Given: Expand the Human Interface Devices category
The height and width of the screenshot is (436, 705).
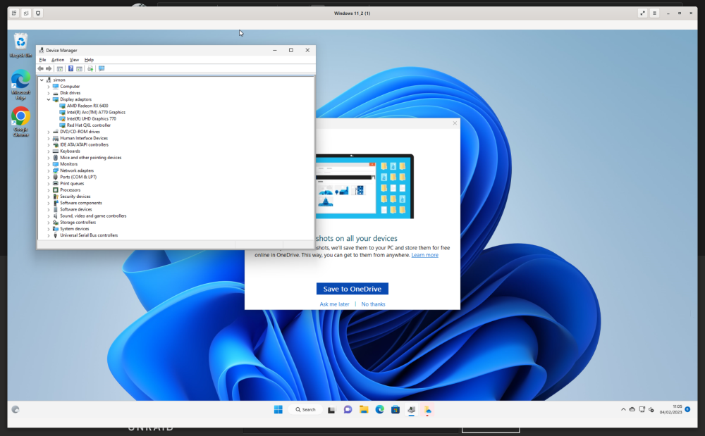Looking at the screenshot, I should click(x=49, y=138).
